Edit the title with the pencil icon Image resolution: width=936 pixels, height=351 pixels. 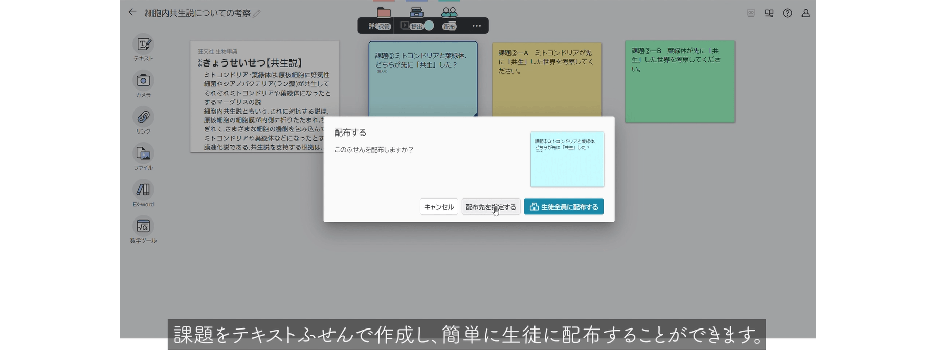coord(257,14)
